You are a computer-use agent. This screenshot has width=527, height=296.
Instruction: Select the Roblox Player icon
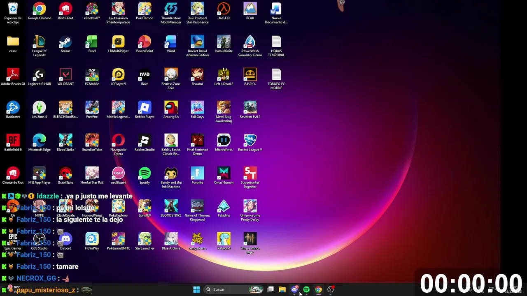(145, 110)
